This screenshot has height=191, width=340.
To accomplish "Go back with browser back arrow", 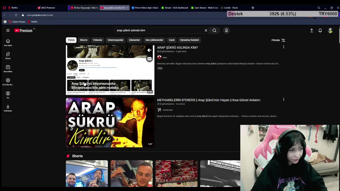I will click(4, 15).
